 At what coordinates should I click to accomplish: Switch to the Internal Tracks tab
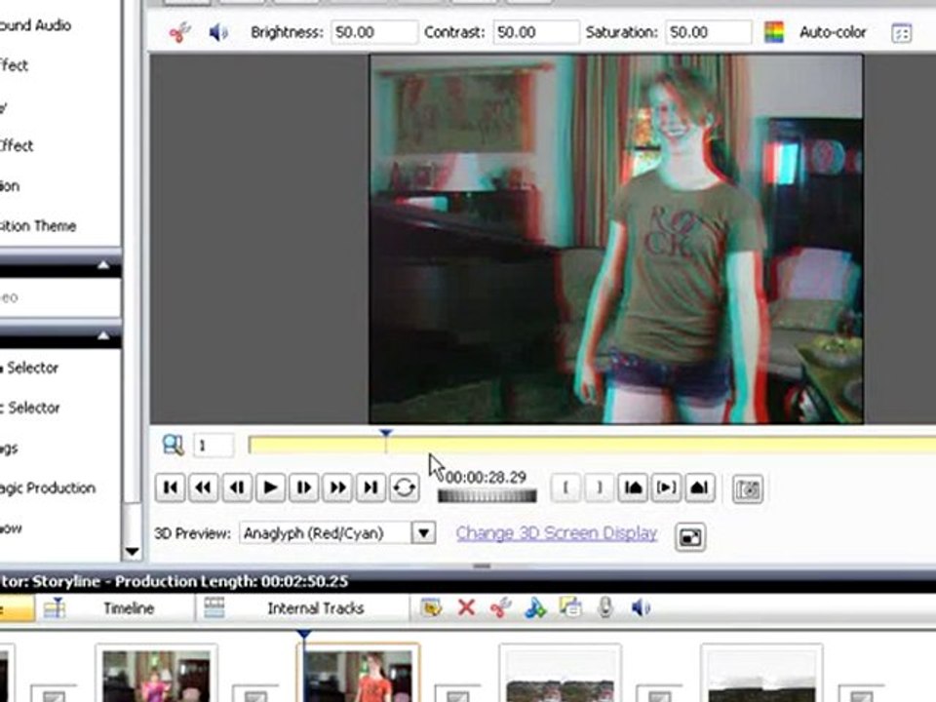pyautogui.click(x=315, y=608)
